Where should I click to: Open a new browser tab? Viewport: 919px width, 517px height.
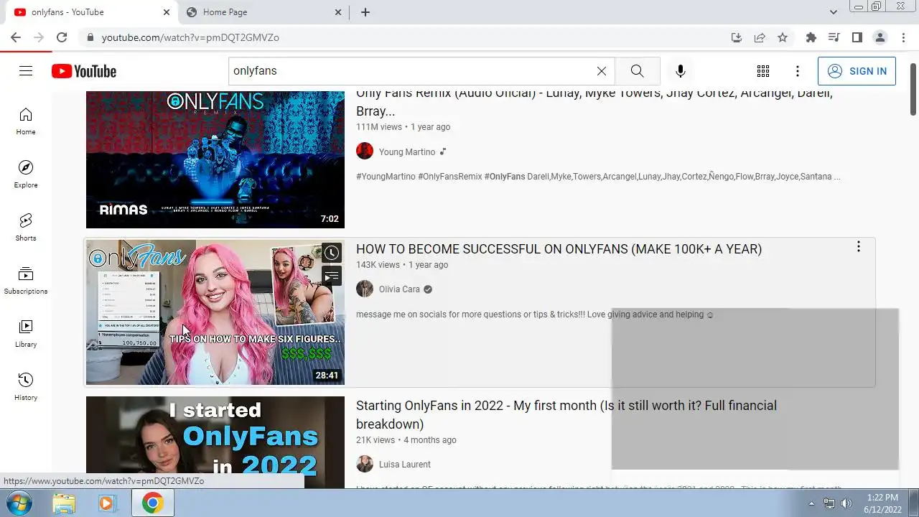(x=365, y=12)
